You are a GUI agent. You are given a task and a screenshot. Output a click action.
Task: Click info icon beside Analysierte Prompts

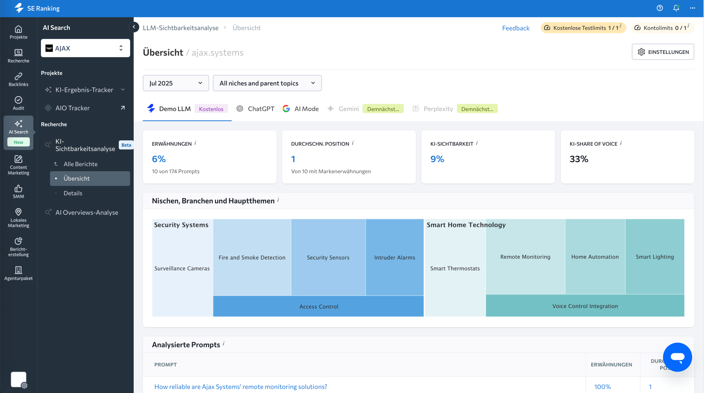coord(224,344)
